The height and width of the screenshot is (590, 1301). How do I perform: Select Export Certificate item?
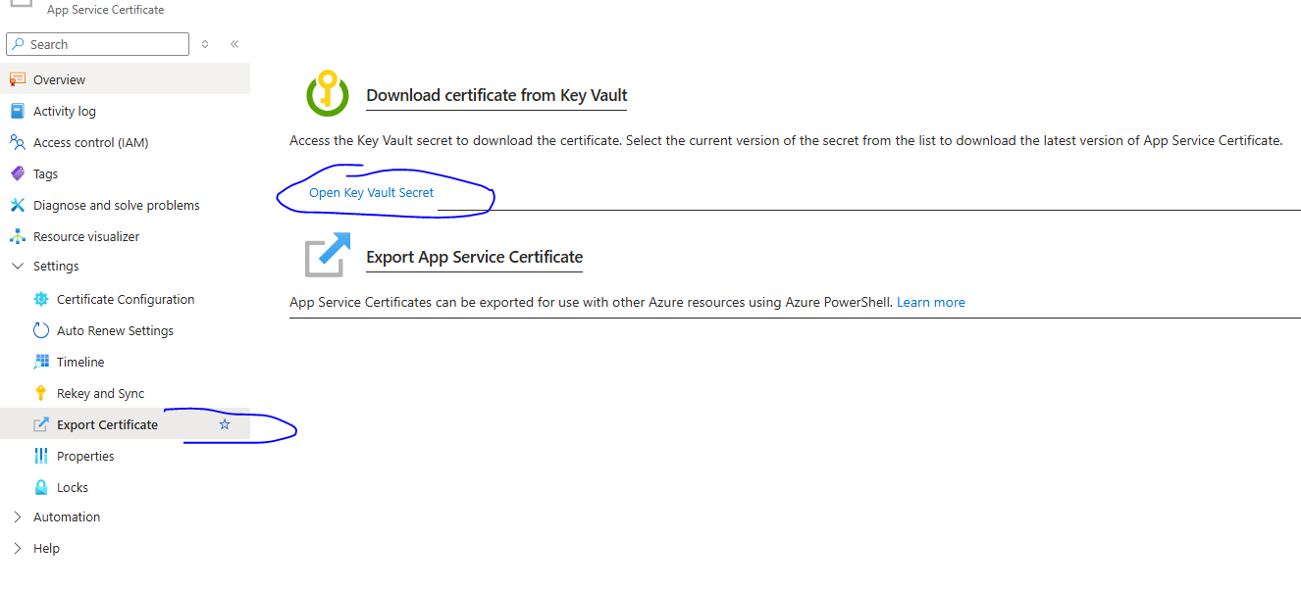point(125,424)
